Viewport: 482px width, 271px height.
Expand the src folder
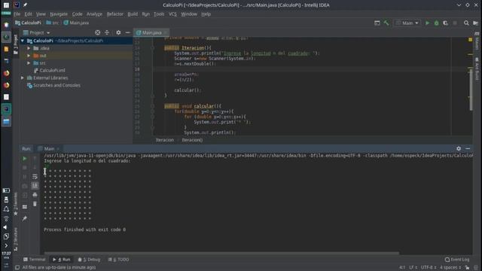click(x=29, y=63)
